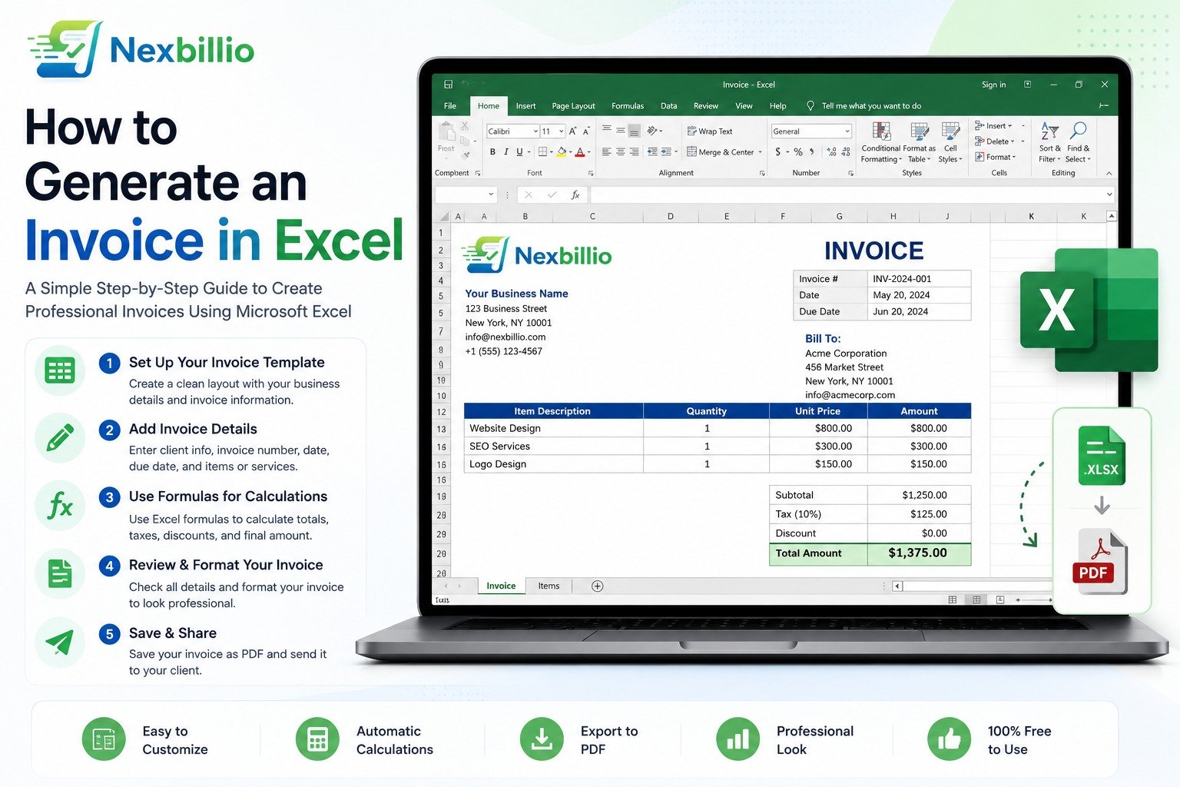Click the zoom slider in the status bar
This screenshot has width=1180, height=787.
click(1034, 599)
